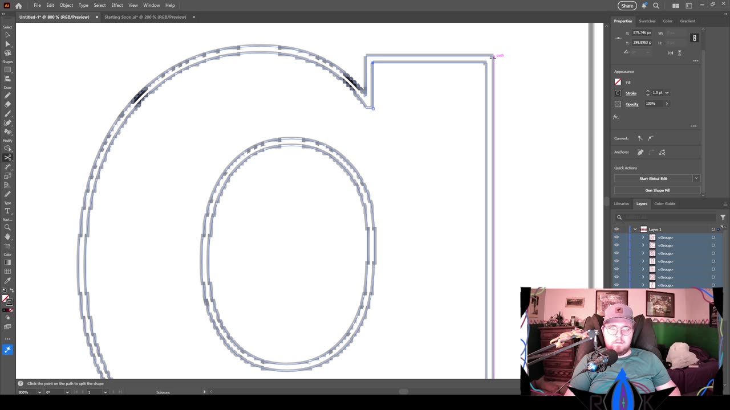730x410 pixels.
Task: Switch to Color Guide tab
Action: 664,204
